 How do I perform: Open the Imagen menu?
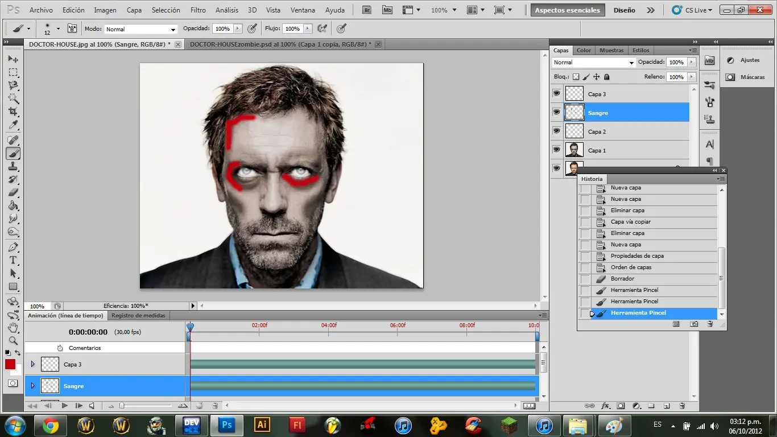pyautogui.click(x=105, y=10)
